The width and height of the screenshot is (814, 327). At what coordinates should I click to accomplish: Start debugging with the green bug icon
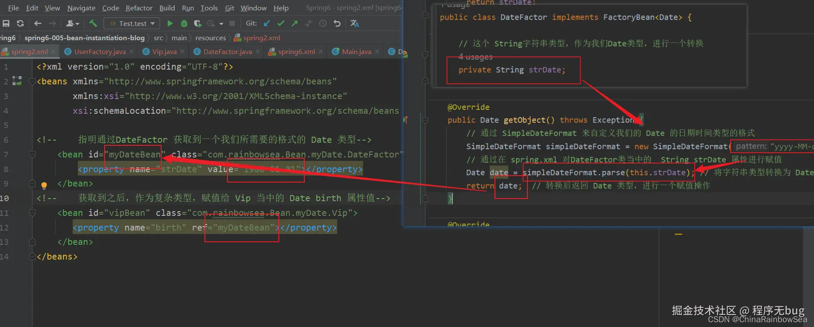point(184,23)
